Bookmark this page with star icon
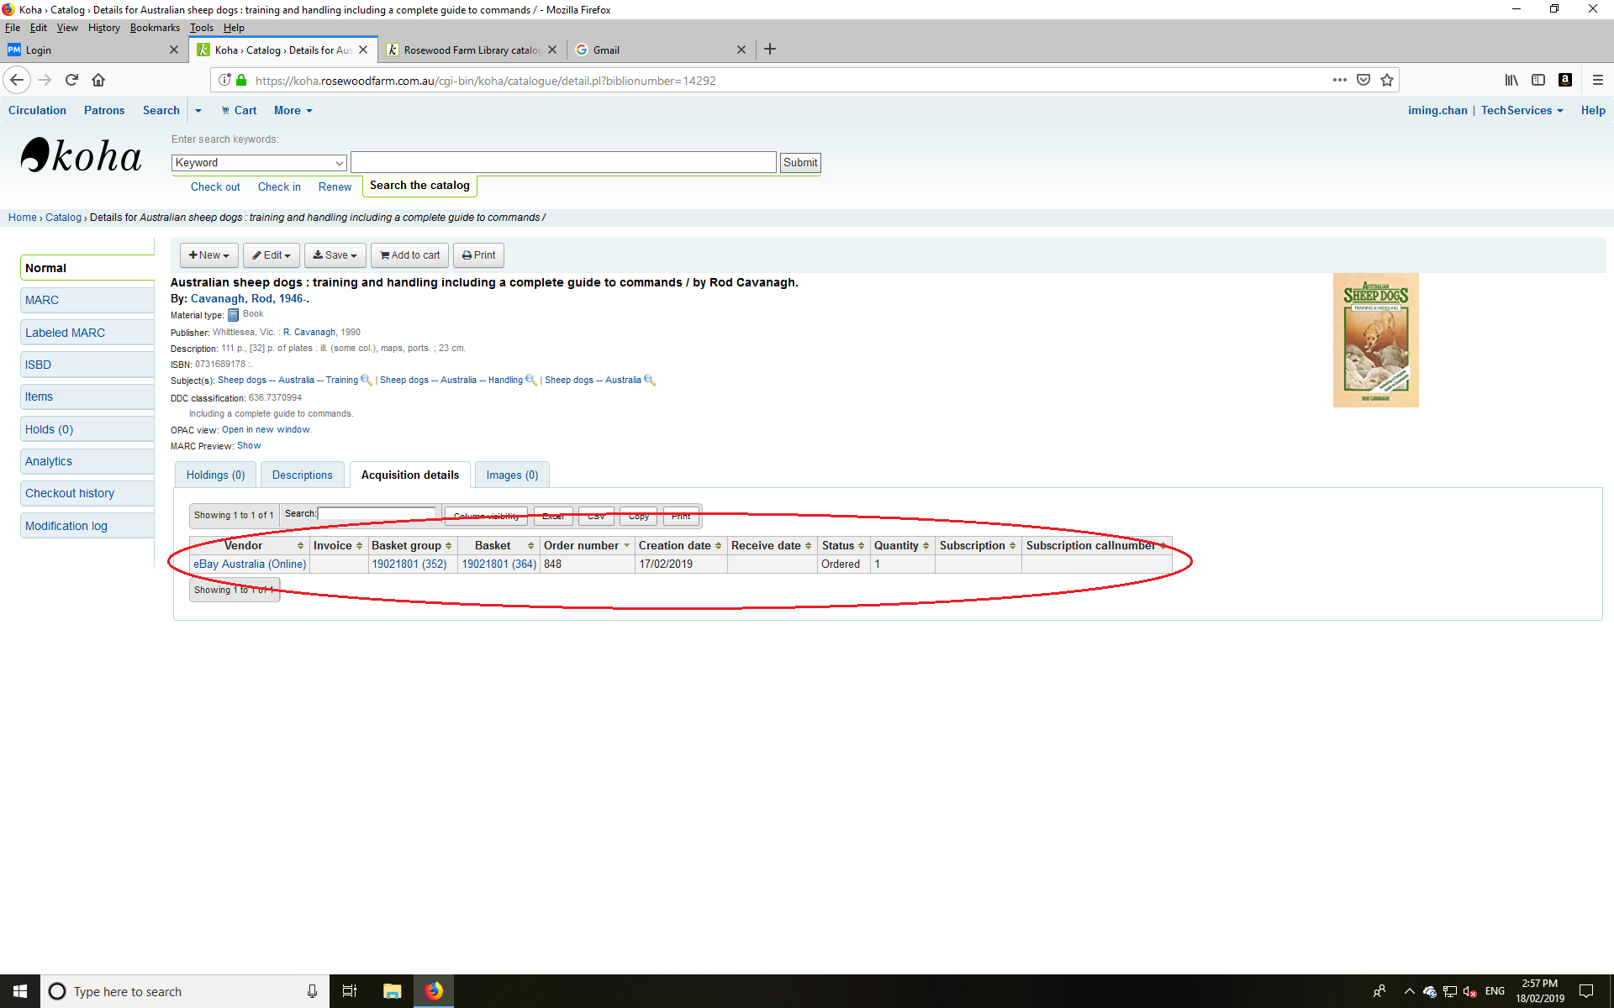 tap(1387, 80)
